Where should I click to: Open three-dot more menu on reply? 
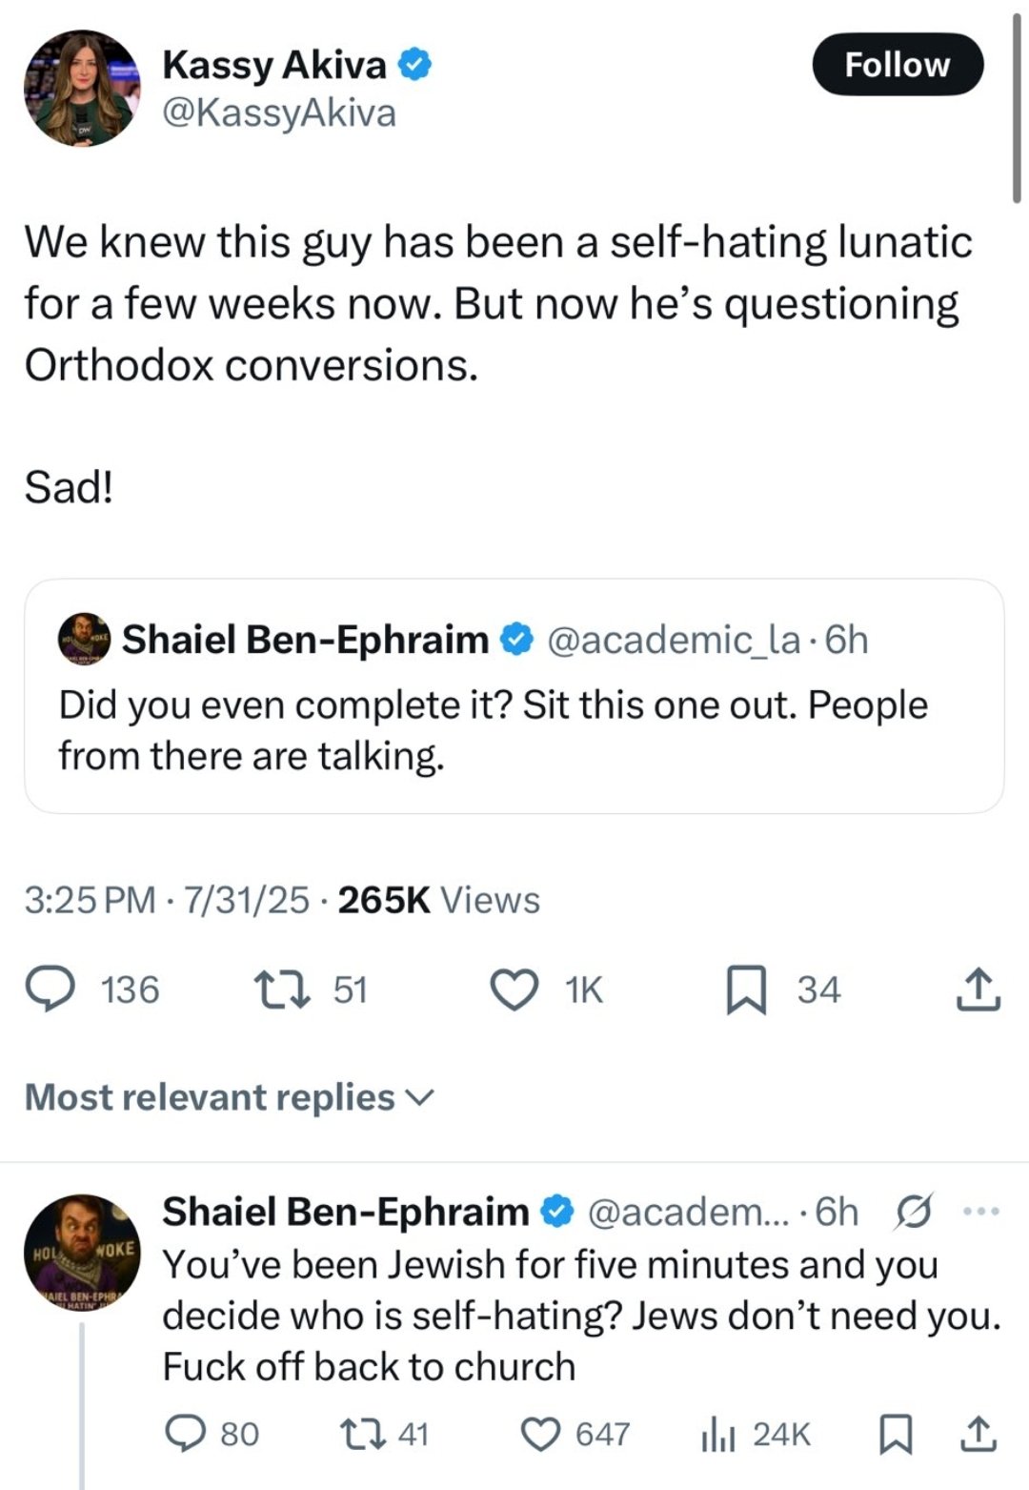click(981, 1212)
